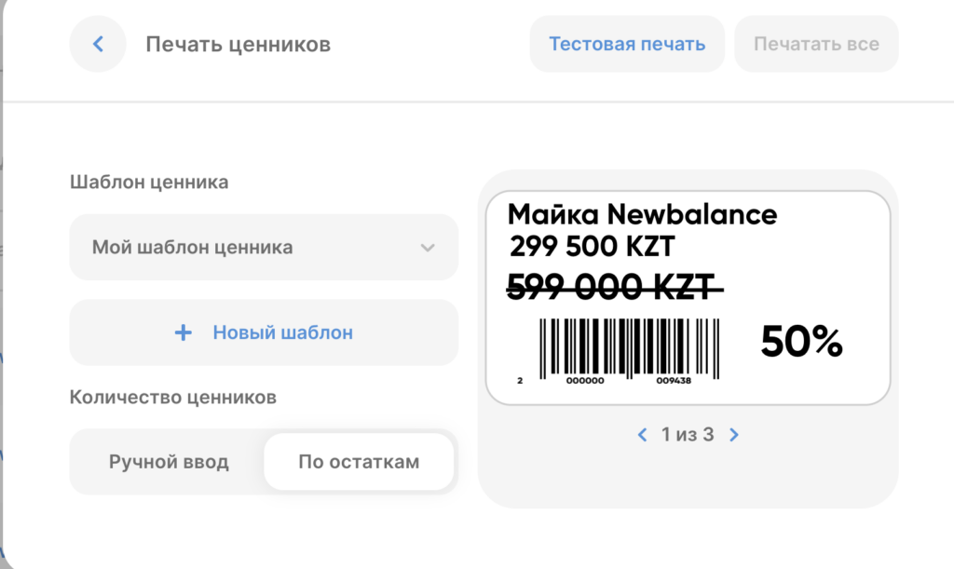Go back using the left arrow icon
Viewport: 954px width, 569px height.
point(97,44)
